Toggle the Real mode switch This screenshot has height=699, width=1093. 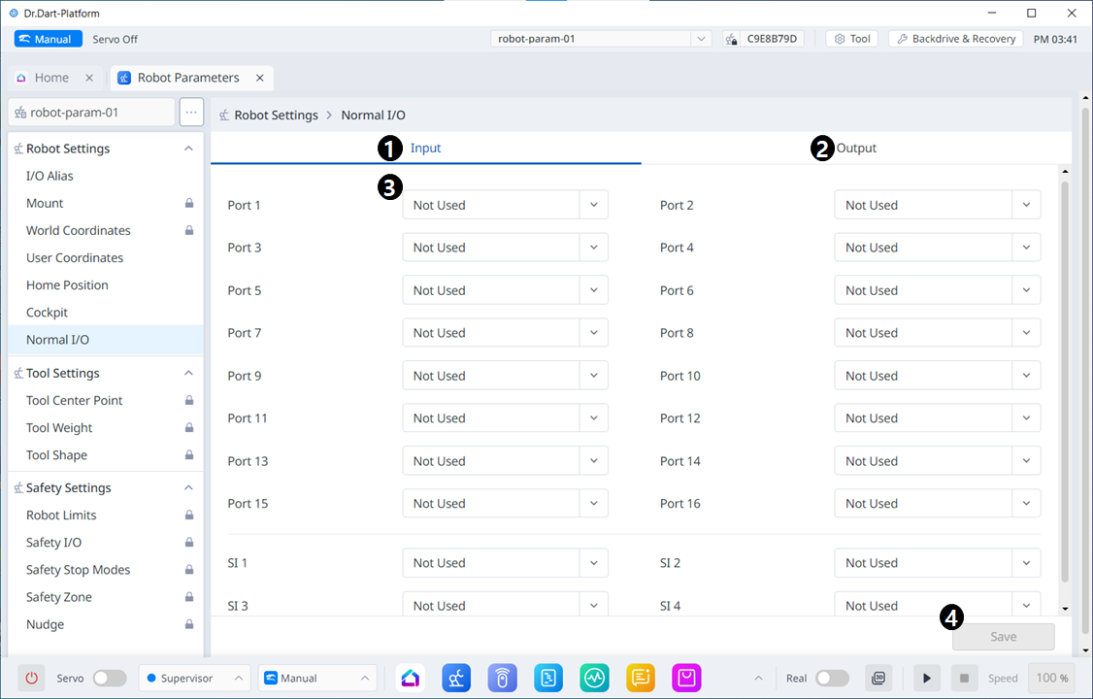pyautogui.click(x=832, y=678)
